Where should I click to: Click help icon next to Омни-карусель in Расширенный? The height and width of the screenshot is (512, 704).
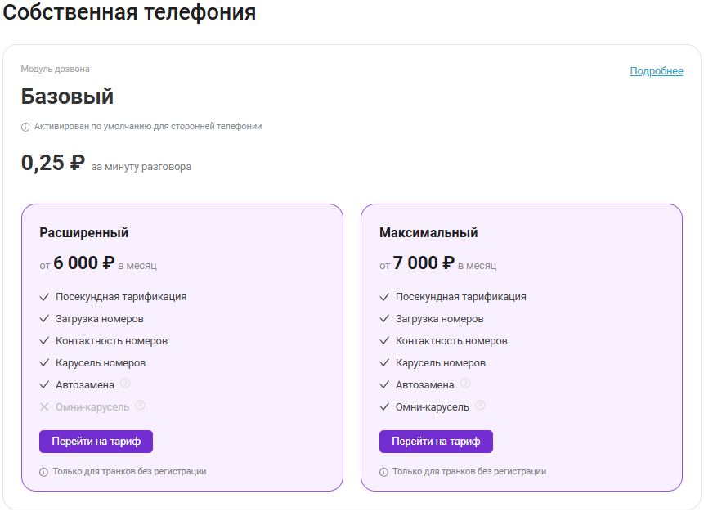[140, 405]
